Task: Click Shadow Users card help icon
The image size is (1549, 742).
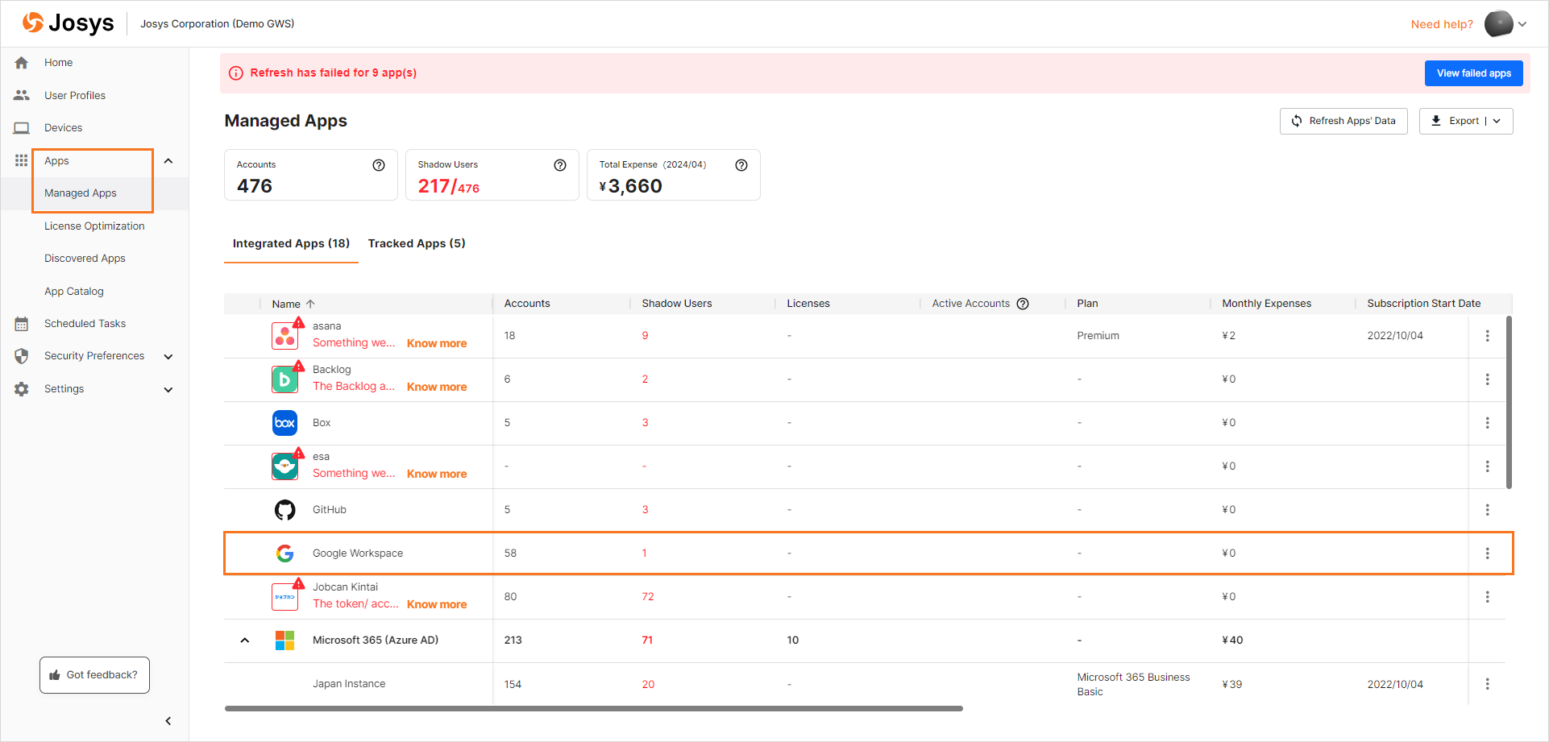Action: (560, 165)
